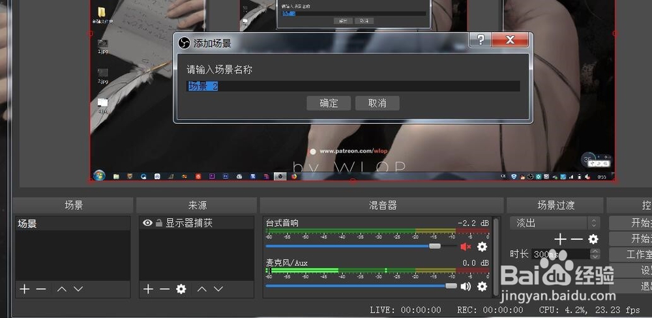Click the scene name field containing 场景 2

coord(353,86)
